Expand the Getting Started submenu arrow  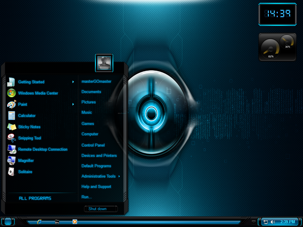(73, 82)
